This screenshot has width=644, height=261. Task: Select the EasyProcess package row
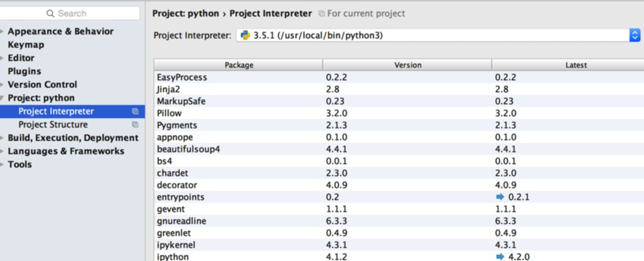(x=399, y=77)
